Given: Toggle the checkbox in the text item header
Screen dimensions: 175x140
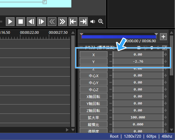Looking at the screenshot, I should [x=165, y=48].
